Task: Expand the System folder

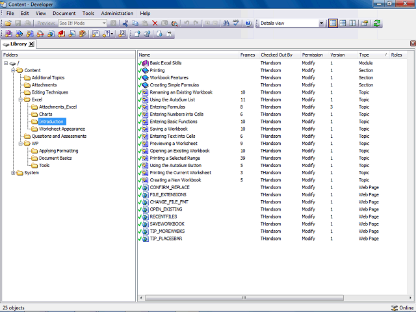Action: (x=13, y=173)
